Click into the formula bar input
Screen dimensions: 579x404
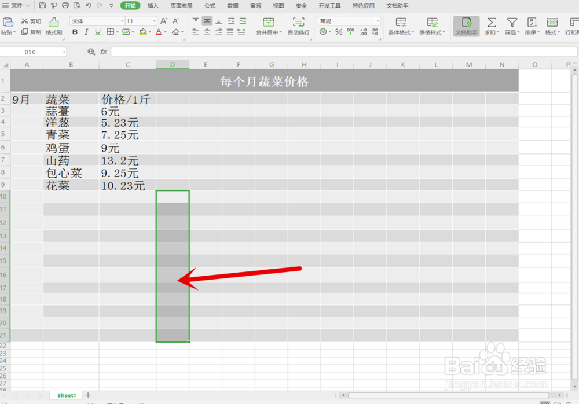click(x=344, y=52)
